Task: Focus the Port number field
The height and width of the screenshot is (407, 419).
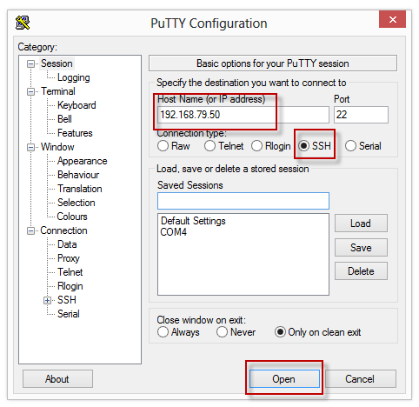Action: tap(361, 115)
